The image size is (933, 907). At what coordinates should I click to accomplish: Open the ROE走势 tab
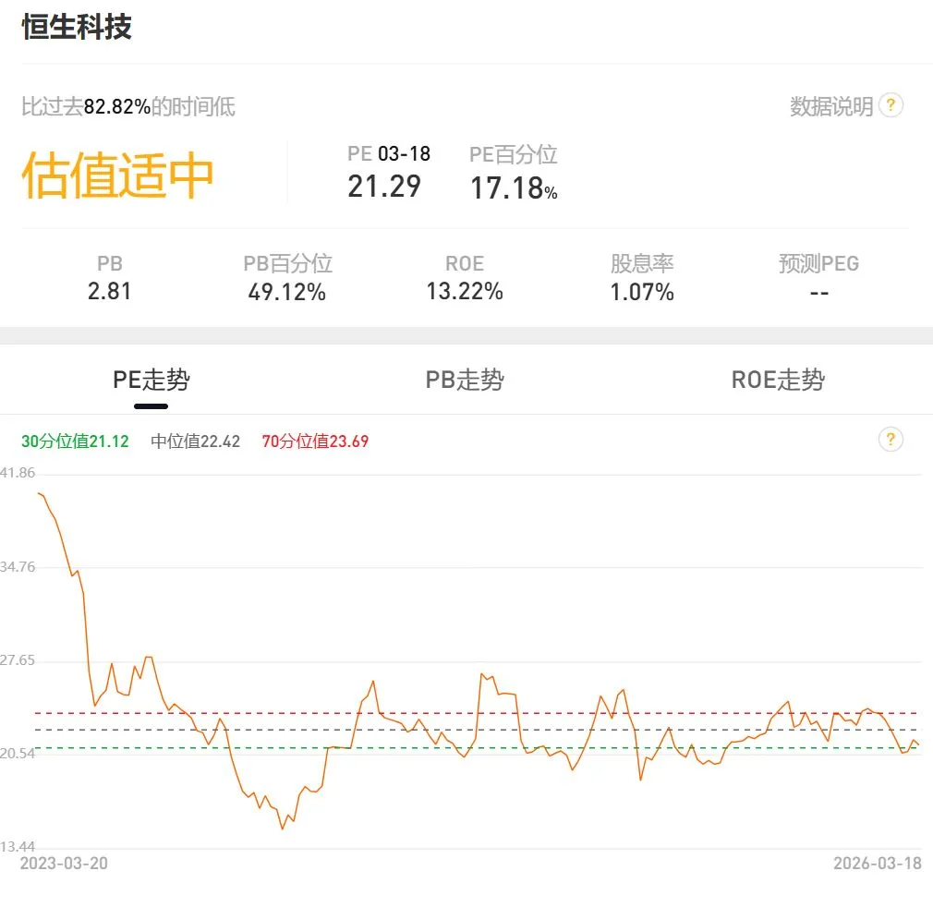(778, 380)
